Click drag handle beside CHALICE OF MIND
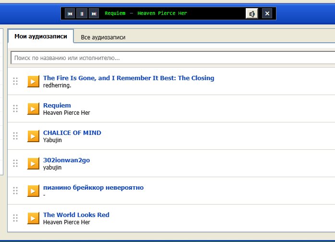The height and width of the screenshot is (242, 335). coord(15,136)
